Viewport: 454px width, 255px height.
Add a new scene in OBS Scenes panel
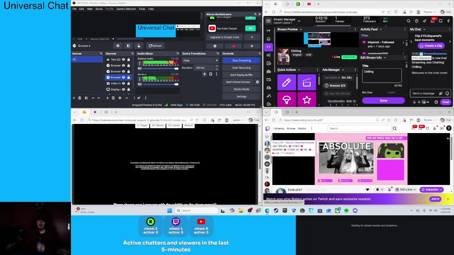(x=74, y=98)
